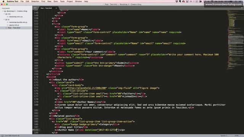Collapse the js folder arrow
This screenshot has width=244, height=137.
click(4, 19)
